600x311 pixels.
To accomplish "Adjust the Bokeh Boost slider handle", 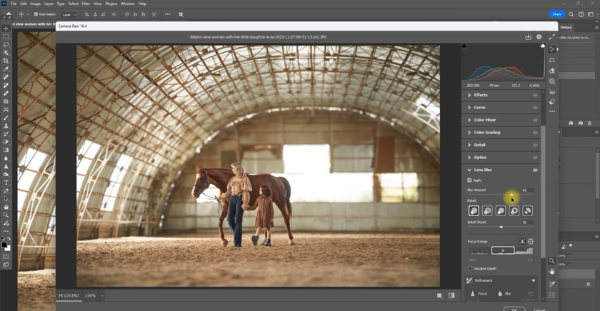I will click(x=501, y=227).
